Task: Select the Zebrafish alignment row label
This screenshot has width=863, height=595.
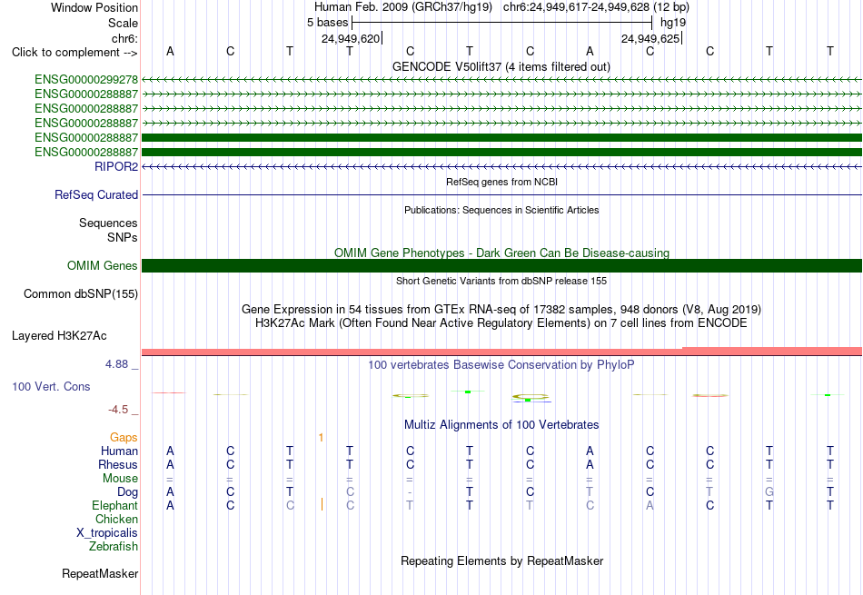Action: 114,547
